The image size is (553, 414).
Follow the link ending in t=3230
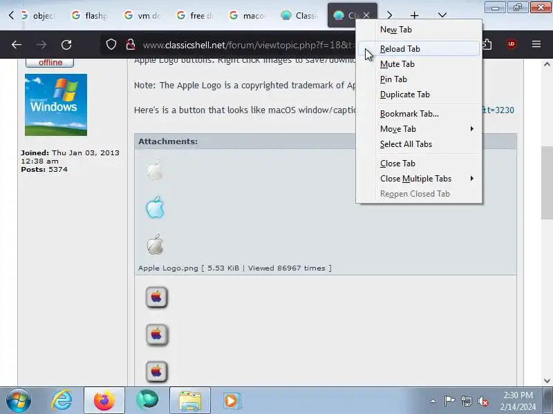tap(498, 110)
